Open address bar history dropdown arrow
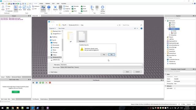Screen dimensions: 196x110 pos(118,25)
